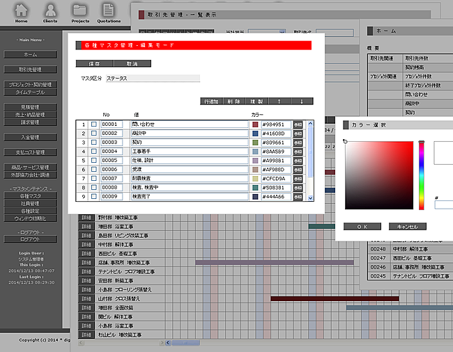This screenshot has width=453, height=352.
Task: Click ログアウト in the sidebar
Action: pyautogui.click(x=31, y=239)
